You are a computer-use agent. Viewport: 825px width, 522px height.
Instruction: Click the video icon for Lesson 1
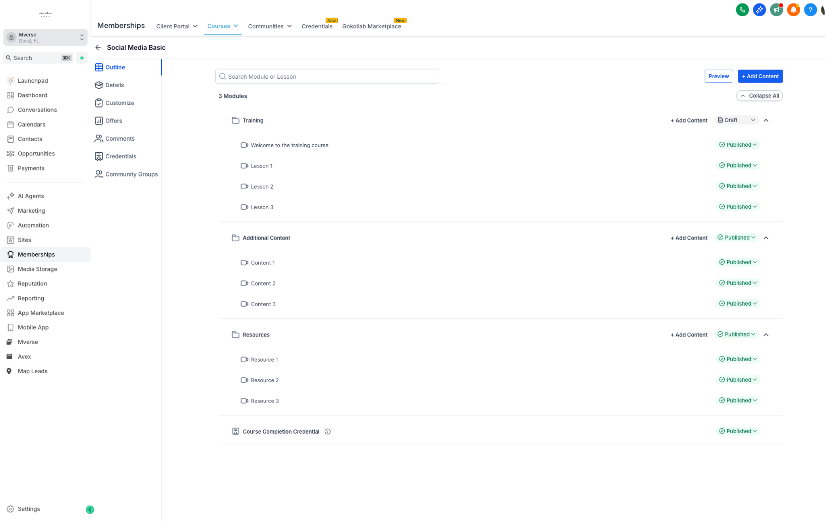pyautogui.click(x=245, y=166)
